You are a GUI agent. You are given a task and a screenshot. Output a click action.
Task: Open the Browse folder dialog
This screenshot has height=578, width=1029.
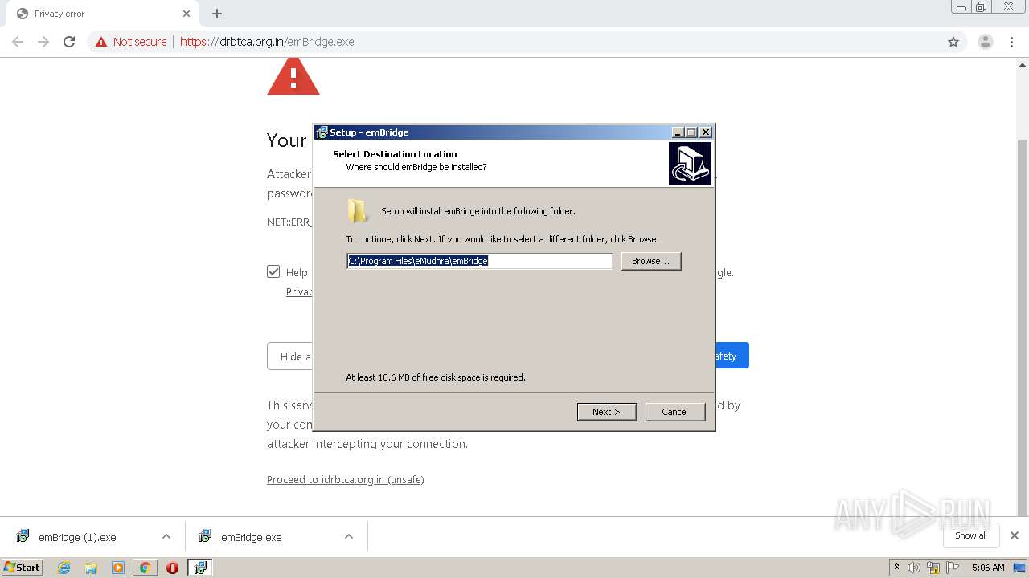(651, 261)
